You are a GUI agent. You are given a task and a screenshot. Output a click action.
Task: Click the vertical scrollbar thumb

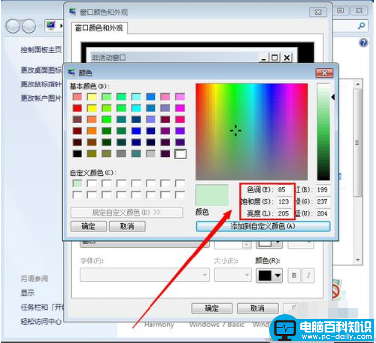tap(358, 143)
